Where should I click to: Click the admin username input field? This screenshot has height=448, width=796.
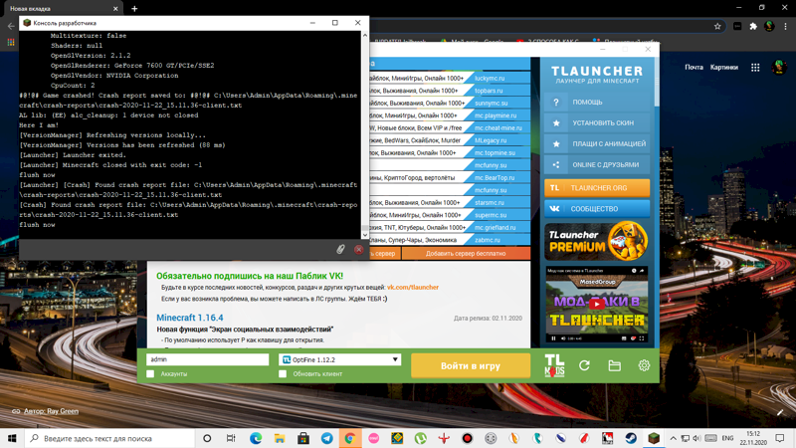(207, 359)
